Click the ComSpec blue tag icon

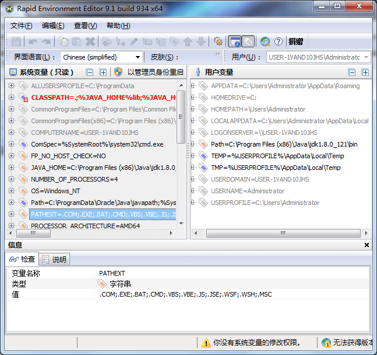coord(23,144)
